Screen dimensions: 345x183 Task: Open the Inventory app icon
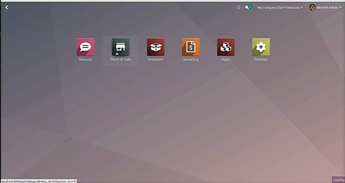pos(156,47)
